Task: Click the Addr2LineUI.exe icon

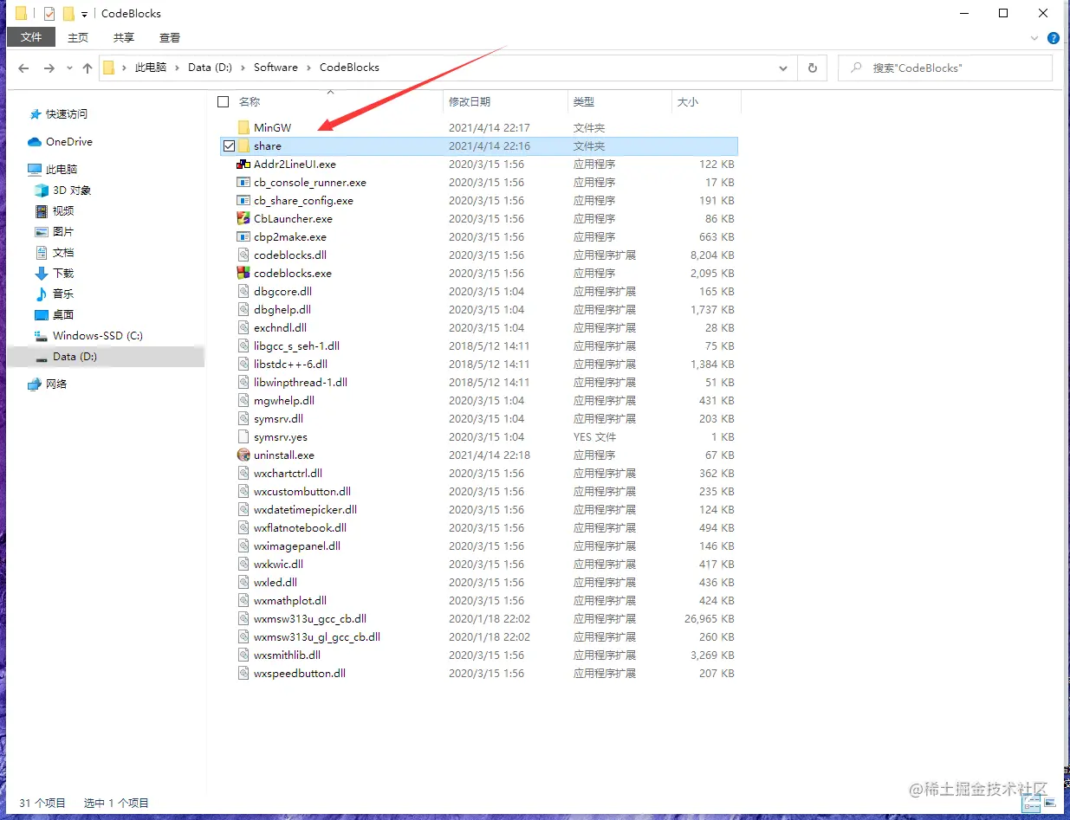Action: 243,164
